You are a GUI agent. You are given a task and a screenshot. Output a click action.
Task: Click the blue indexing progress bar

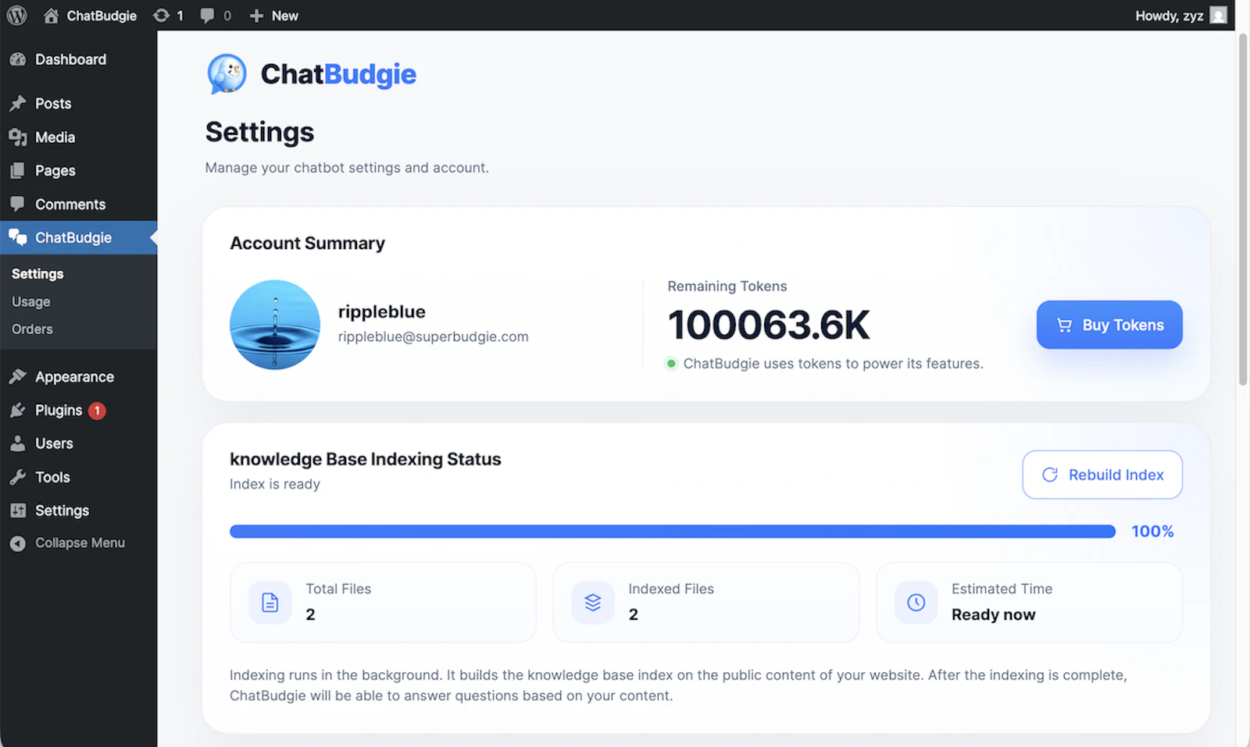point(673,532)
